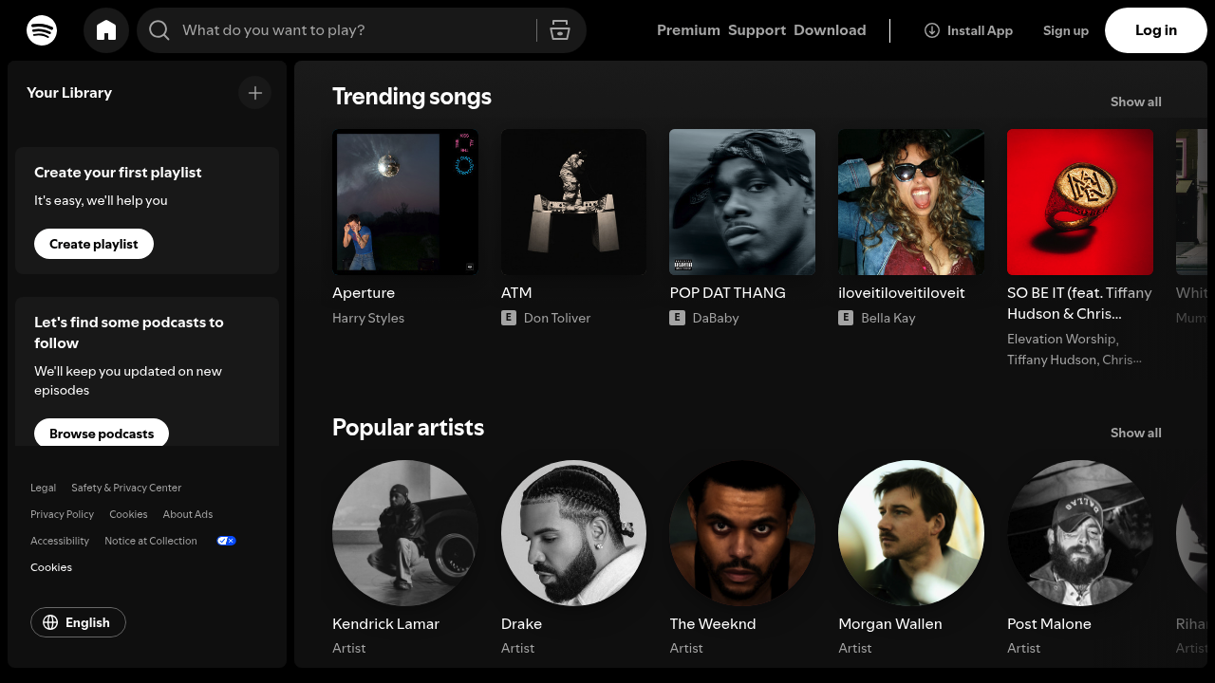Open privacy choices via the blue toggle icon
The width and height of the screenshot is (1215, 683).
coord(226,541)
